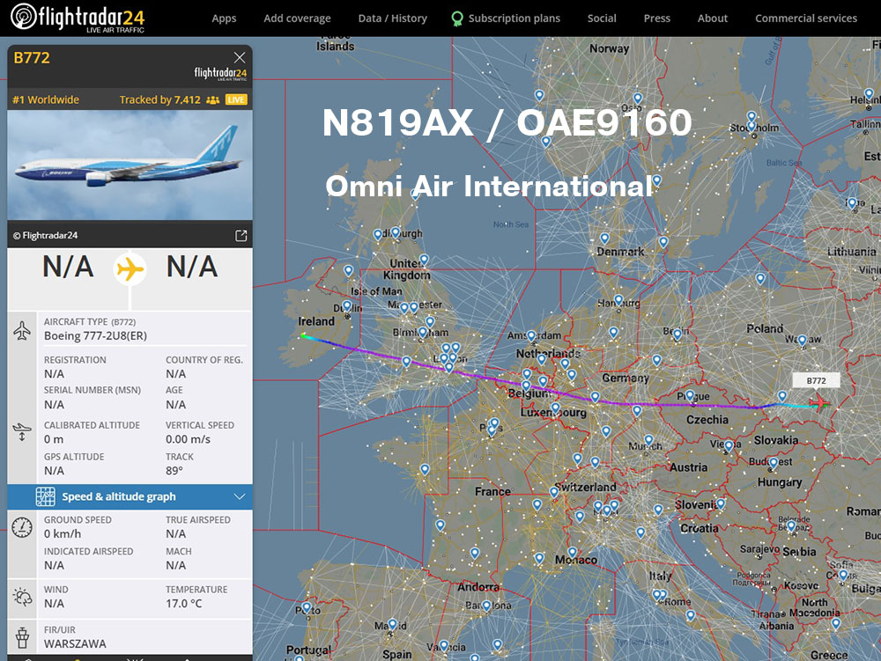Close the B772 flight details panel
This screenshot has width=881, height=661.
point(240,57)
